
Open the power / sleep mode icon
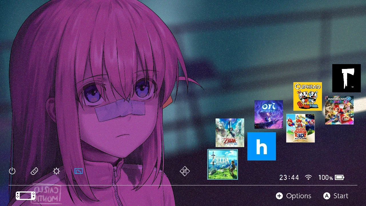(12, 171)
